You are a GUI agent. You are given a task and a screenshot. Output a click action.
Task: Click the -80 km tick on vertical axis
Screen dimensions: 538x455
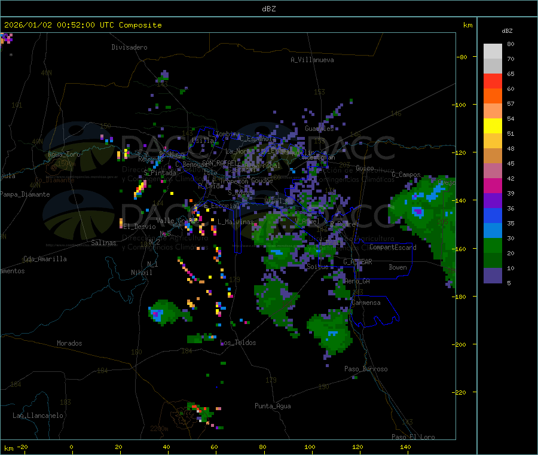point(461,57)
